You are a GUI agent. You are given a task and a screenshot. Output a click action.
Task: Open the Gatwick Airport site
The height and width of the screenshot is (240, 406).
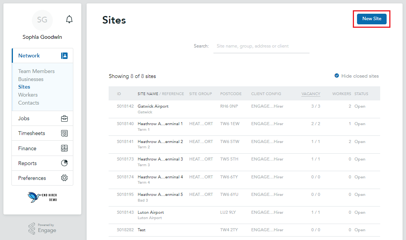[x=153, y=106]
